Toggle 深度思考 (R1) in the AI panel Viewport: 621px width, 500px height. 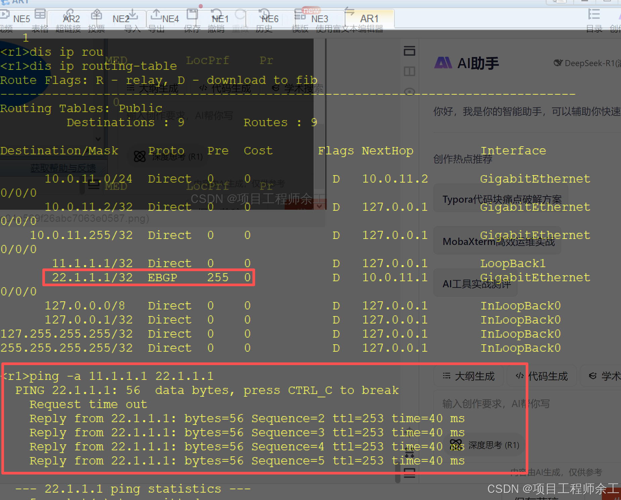pos(484,445)
